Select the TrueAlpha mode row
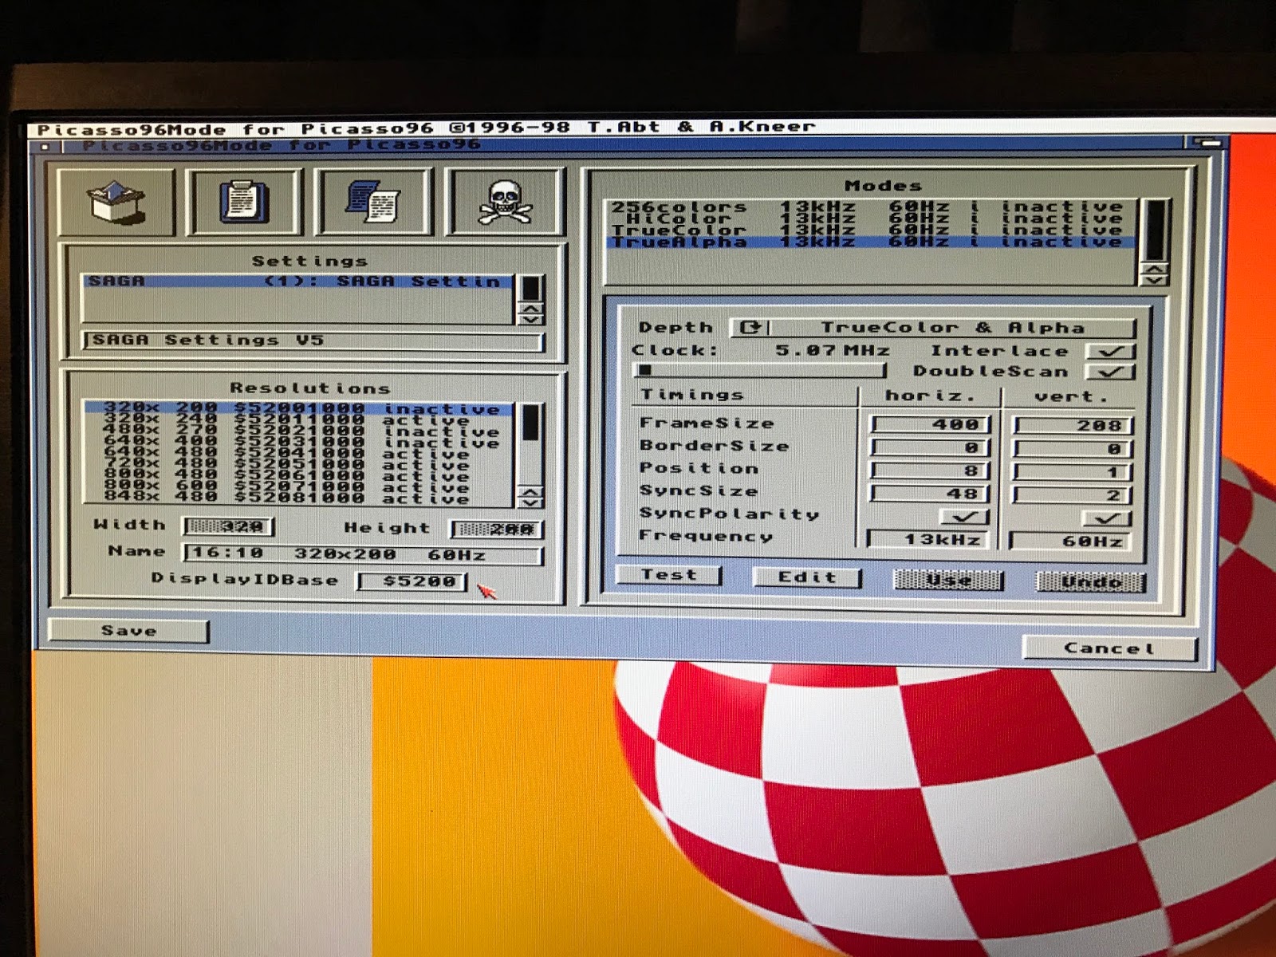Image resolution: width=1276 pixels, height=957 pixels. [x=870, y=242]
